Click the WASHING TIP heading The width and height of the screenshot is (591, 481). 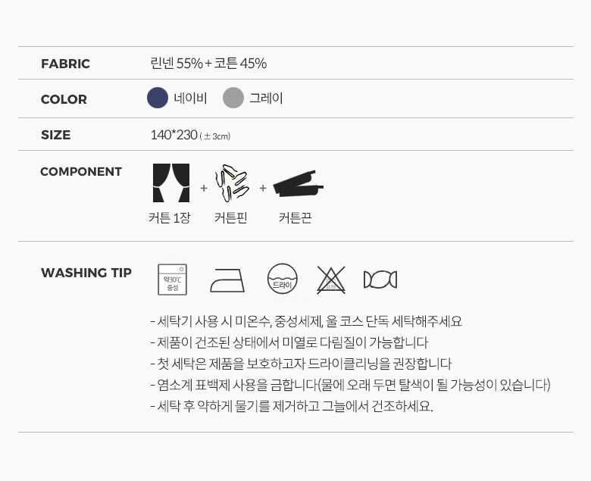tap(86, 273)
